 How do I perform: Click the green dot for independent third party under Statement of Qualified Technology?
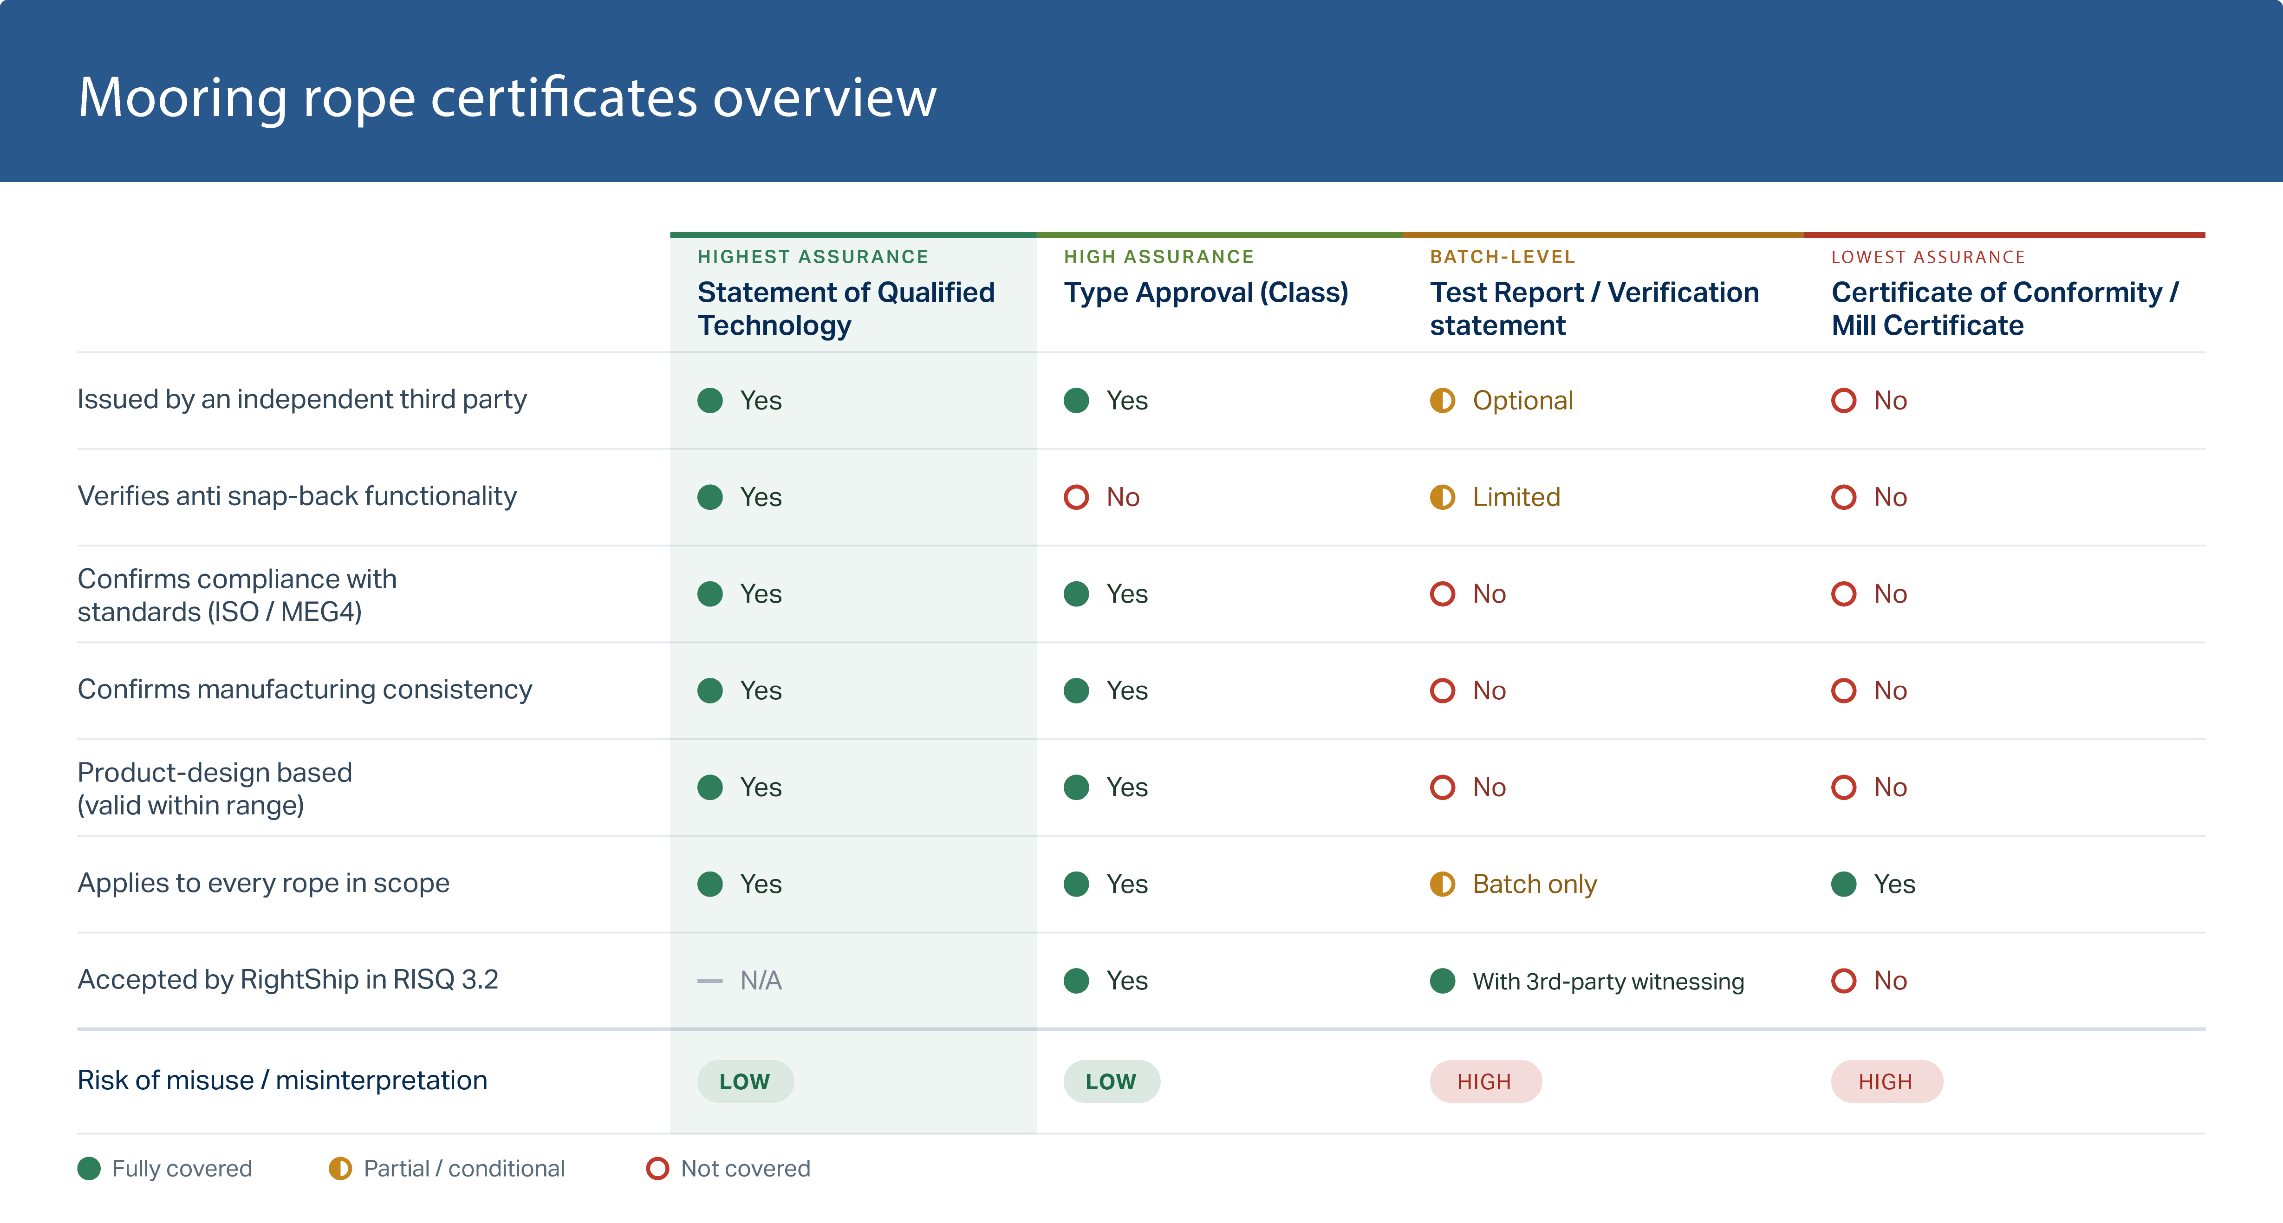(710, 401)
